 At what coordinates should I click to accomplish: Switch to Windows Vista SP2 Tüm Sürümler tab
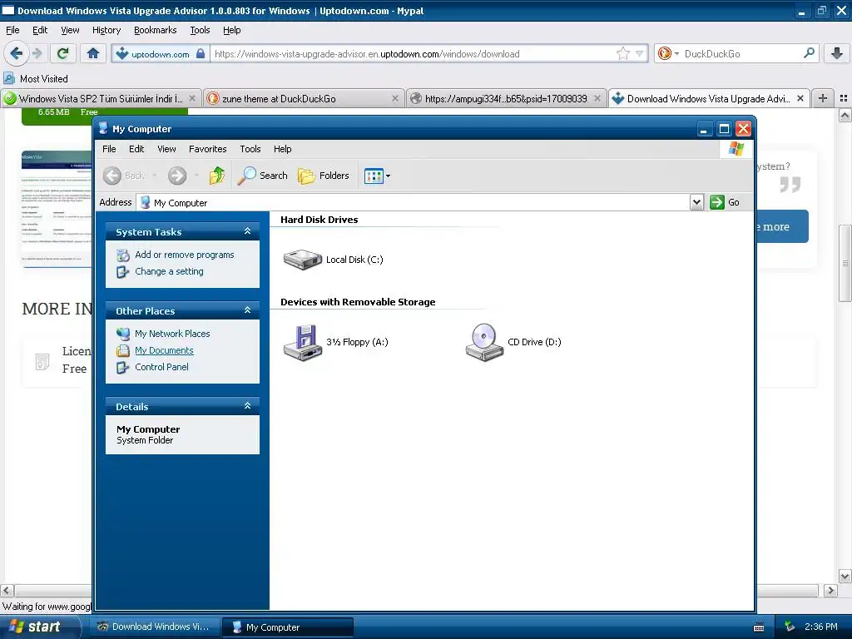(101, 98)
